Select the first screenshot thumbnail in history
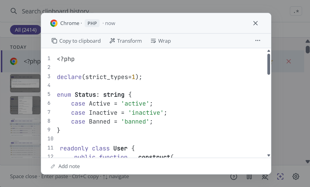 25,83
